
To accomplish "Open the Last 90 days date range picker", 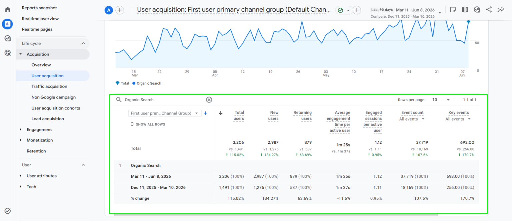I will 406,13.
